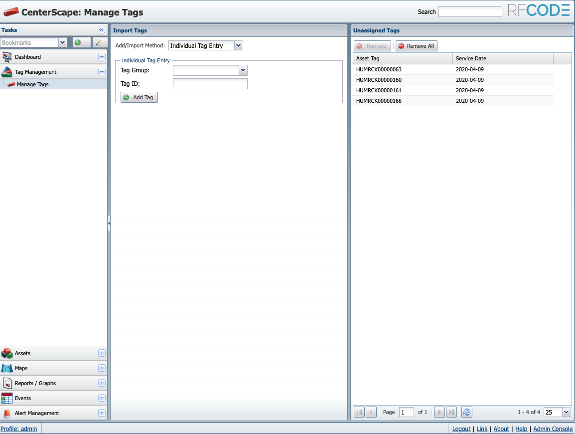Focus the Search input field

point(470,11)
